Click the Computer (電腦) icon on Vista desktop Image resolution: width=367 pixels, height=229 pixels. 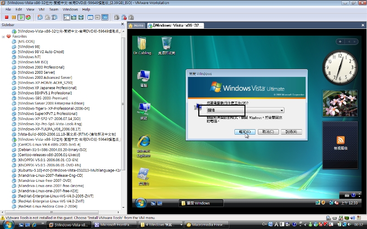click(x=144, y=79)
